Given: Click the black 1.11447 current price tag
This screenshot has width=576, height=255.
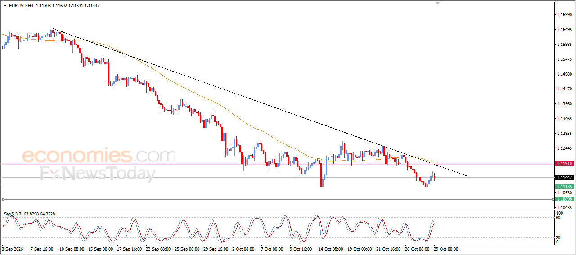Looking at the screenshot, I should pyautogui.click(x=564, y=178).
